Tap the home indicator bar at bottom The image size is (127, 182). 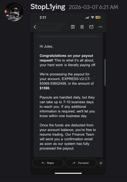tap(68, 173)
